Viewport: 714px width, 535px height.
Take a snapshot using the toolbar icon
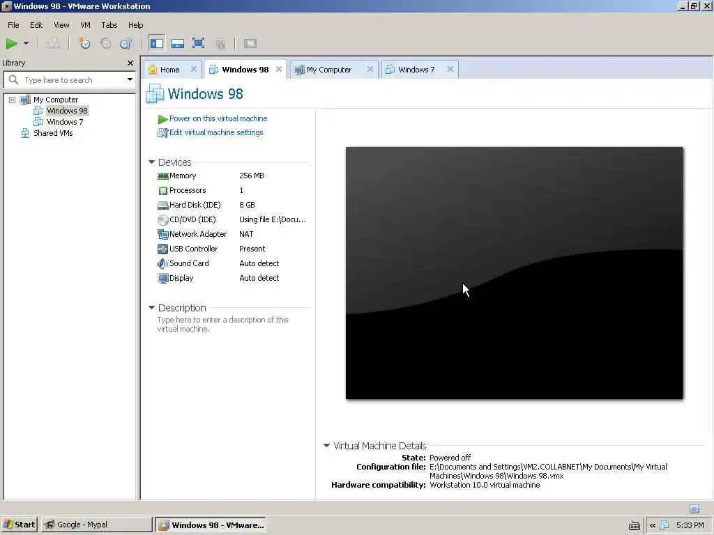point(84,43)
